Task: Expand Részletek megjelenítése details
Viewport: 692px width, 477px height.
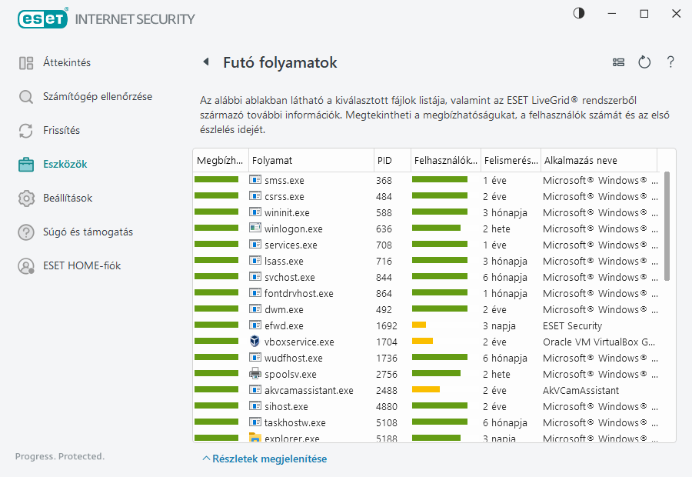Action: pos(264,459)
